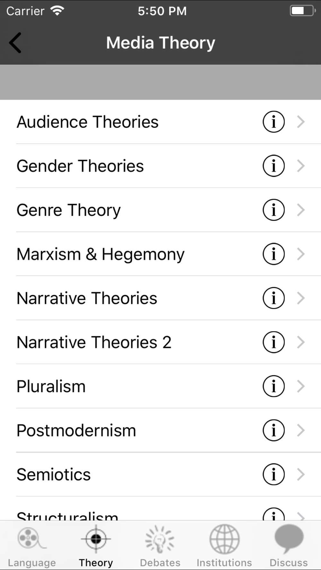Tap info icon beside Genre Theory
This screenshot has height=570, width=321.
point(273,210)
